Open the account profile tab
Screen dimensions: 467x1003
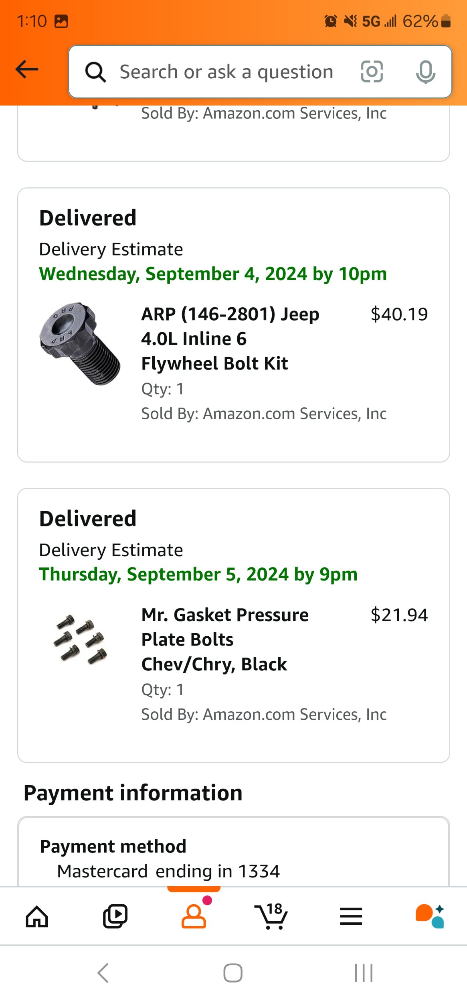[x=194, y=916]
